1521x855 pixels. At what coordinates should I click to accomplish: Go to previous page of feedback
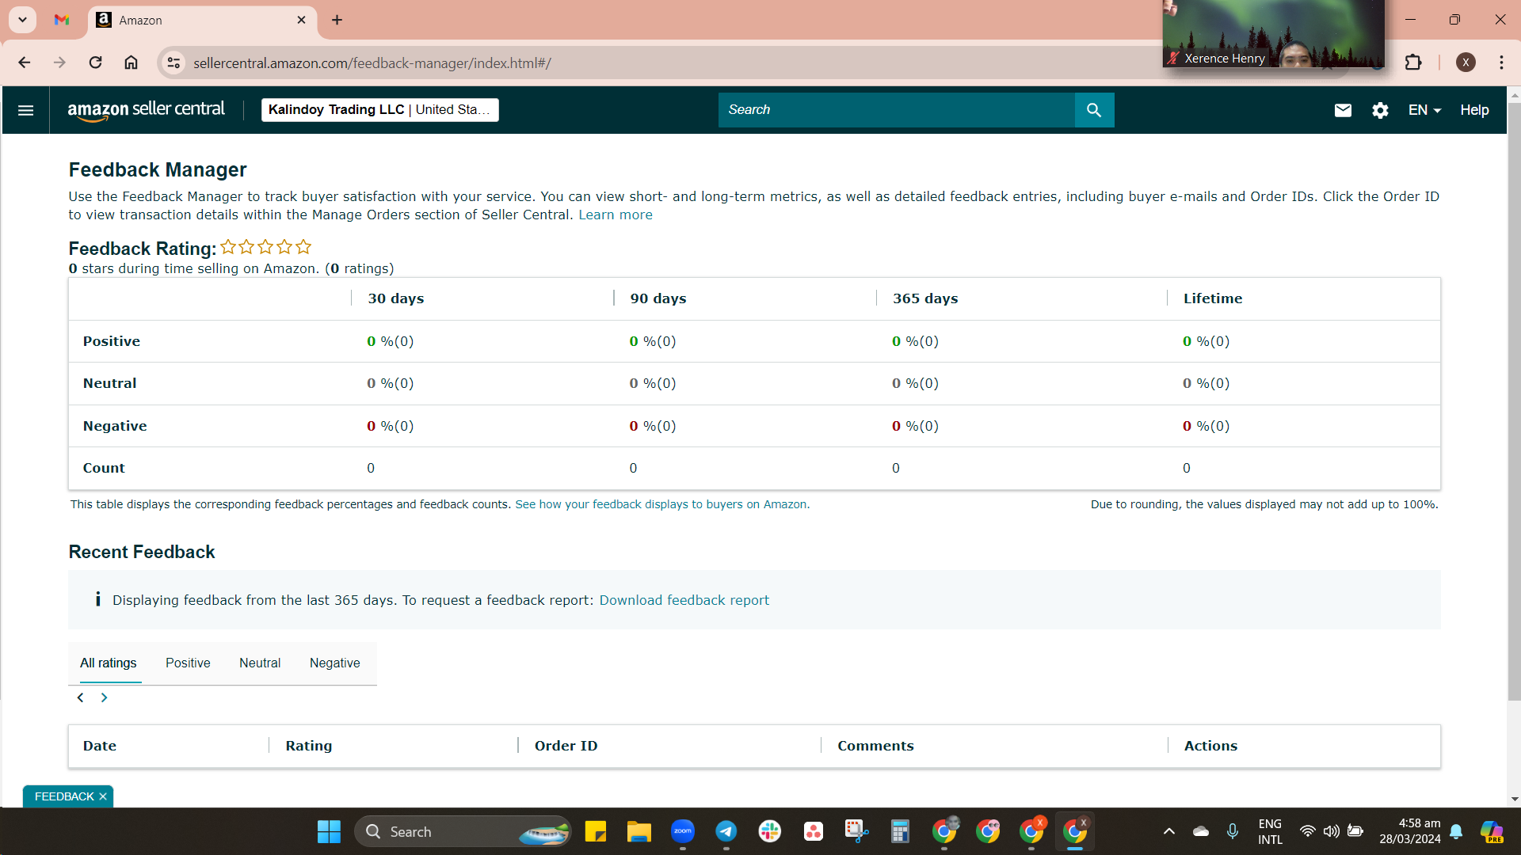[80, 697]
